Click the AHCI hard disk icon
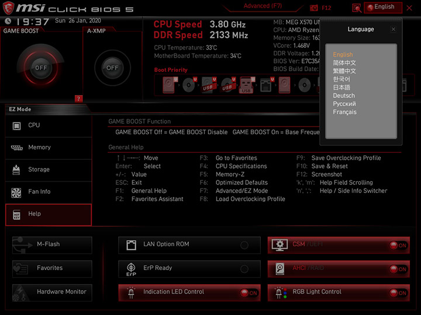 [x=279, y=269]
